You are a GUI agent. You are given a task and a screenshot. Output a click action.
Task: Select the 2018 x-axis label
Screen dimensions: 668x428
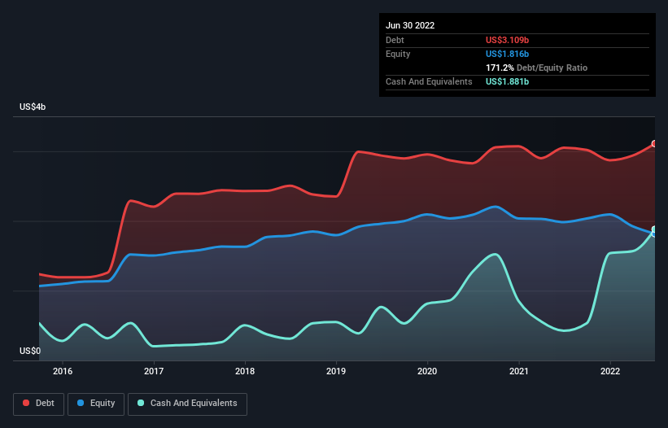tap(245, 371)
